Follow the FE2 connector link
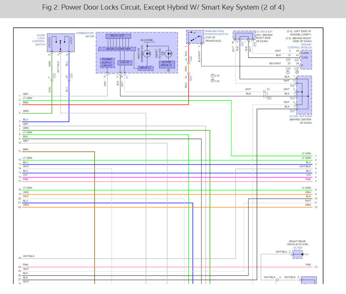 pos(269,98)
